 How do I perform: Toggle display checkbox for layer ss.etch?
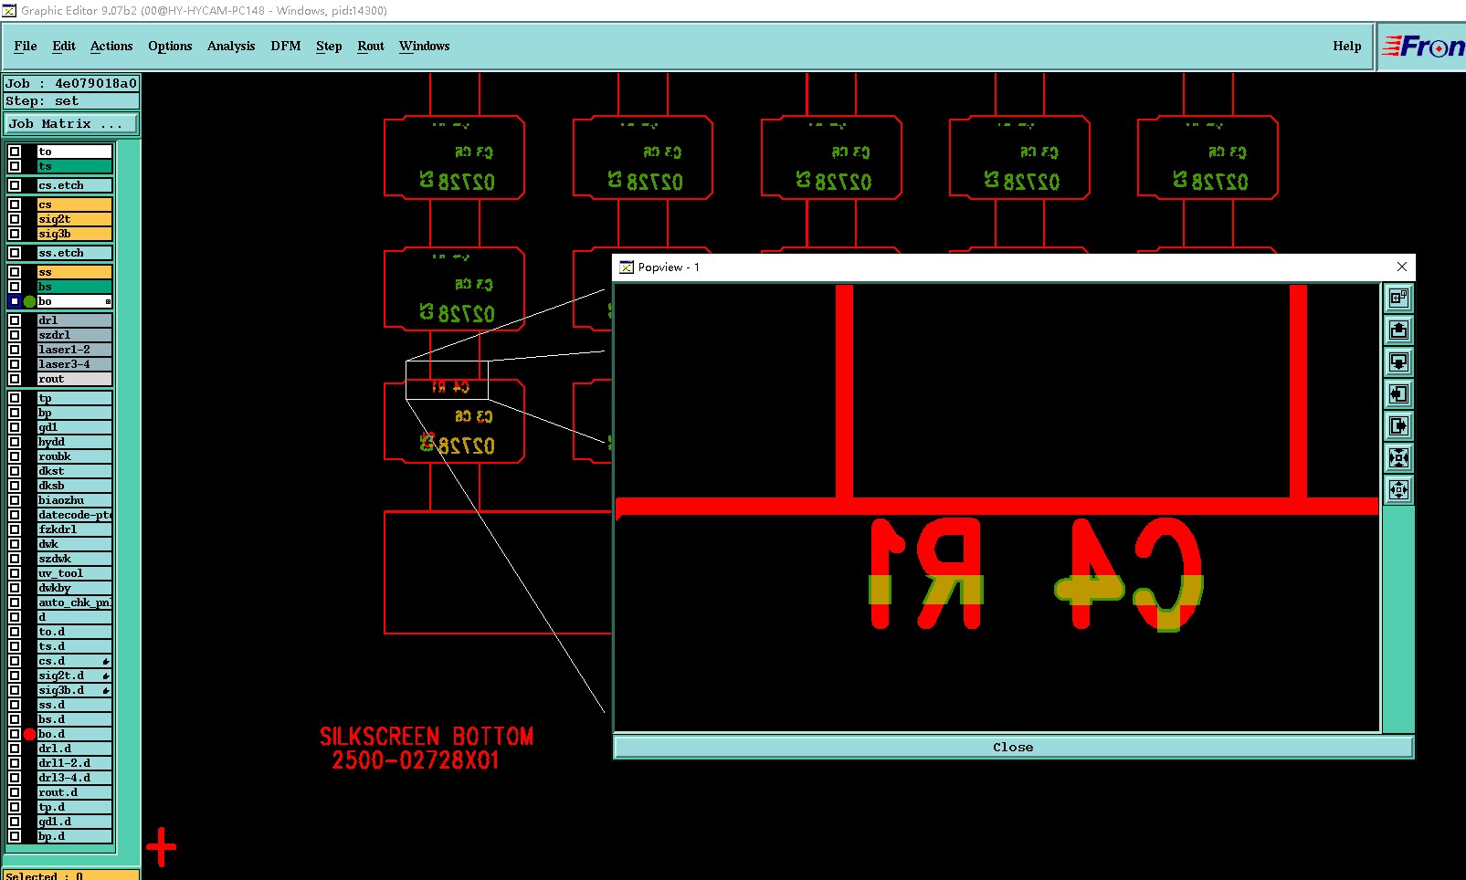click(15, 253)
